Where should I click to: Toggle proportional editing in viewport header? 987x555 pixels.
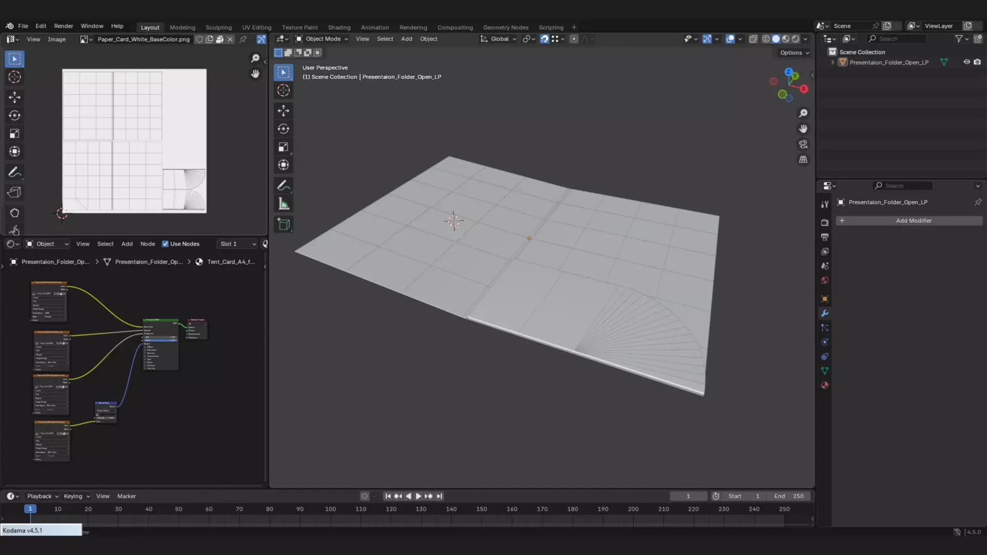click(574, 39)
